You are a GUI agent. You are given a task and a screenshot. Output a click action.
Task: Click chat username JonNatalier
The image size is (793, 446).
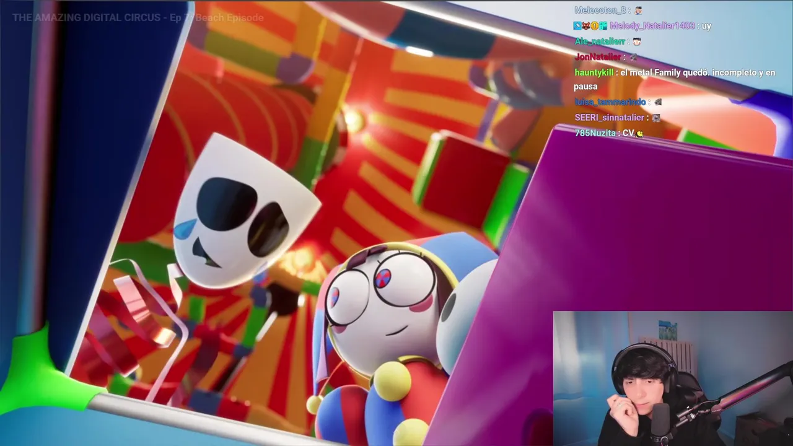[x=598, y=57]
